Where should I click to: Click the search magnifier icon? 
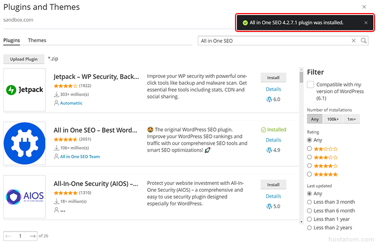(x=363, y=40)
